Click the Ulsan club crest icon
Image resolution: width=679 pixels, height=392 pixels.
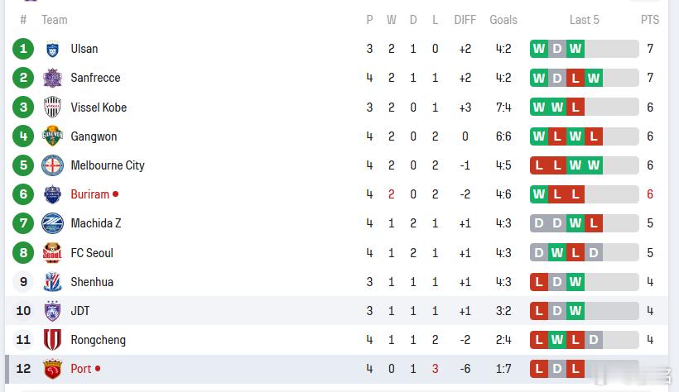[52, 49]
